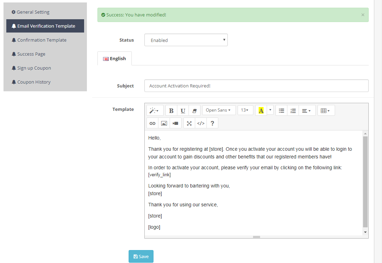Click the editor scrollbar up arrow

(365, 134)
